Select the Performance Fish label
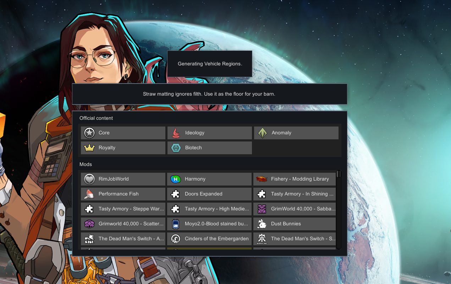This screenshot has width=451, height=284. pos(119,194)
